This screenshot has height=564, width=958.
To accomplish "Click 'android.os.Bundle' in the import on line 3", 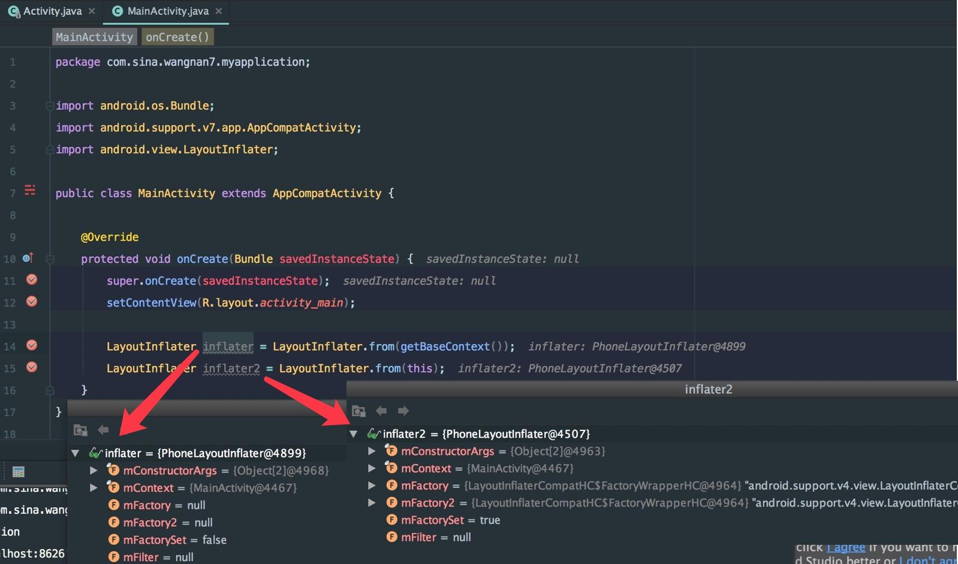I will [x=154, y=106].
